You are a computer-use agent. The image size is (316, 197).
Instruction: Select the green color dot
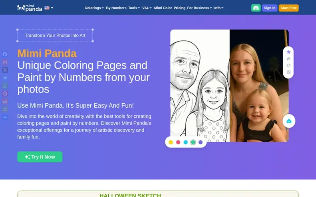click(x=193, y=142)
